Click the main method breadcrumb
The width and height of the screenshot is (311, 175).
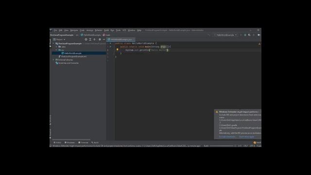(x=107, y=35)
